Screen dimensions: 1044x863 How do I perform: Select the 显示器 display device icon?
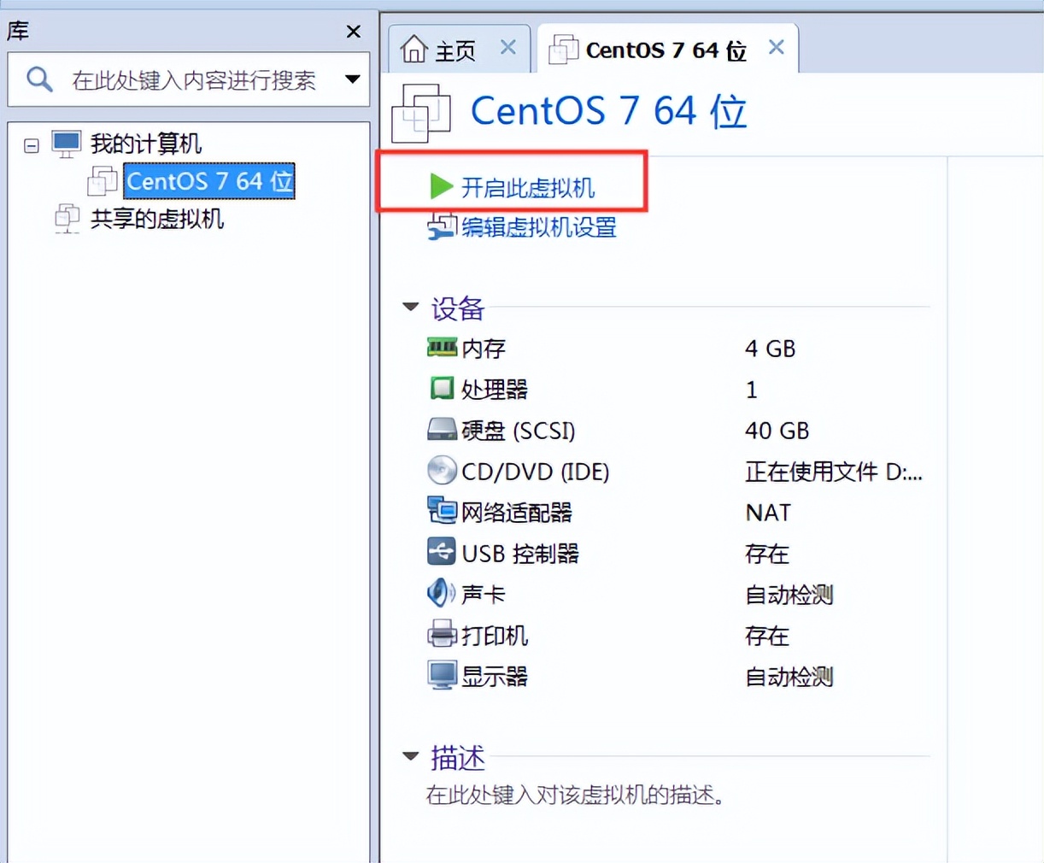(x=442, y=675)
